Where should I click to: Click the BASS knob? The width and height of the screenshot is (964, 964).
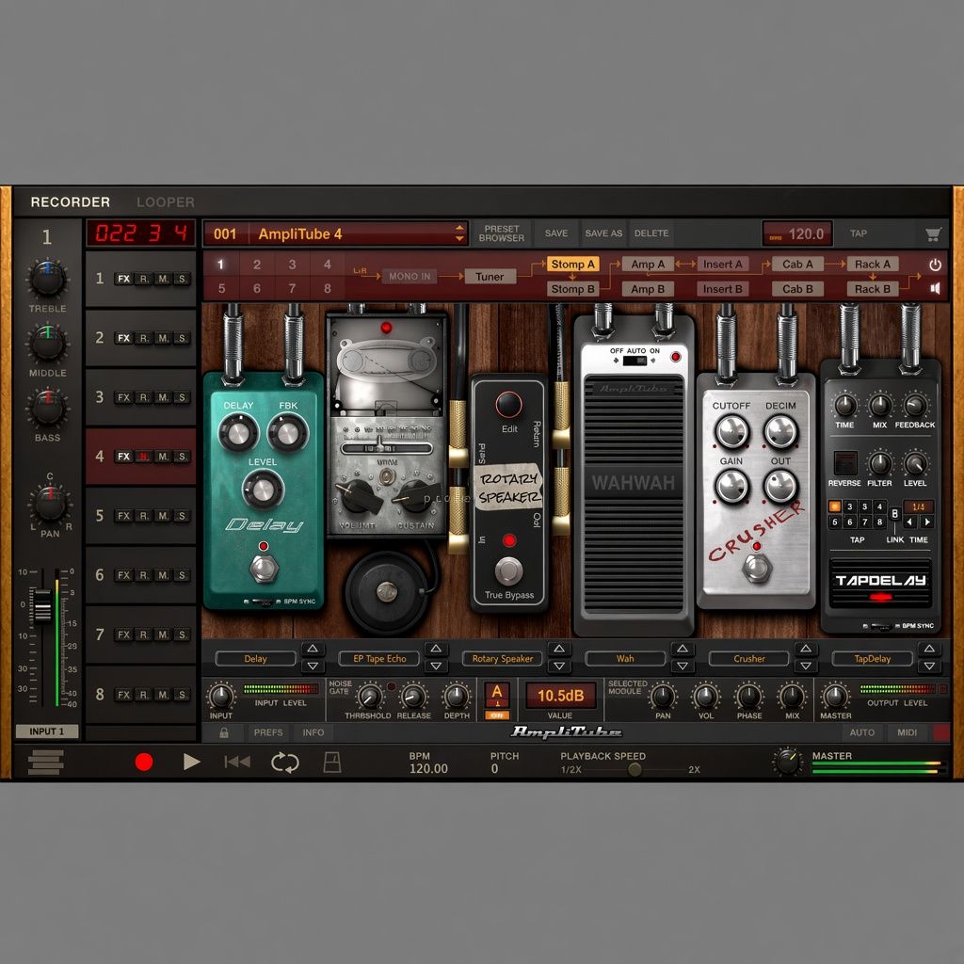coord(47,408)
